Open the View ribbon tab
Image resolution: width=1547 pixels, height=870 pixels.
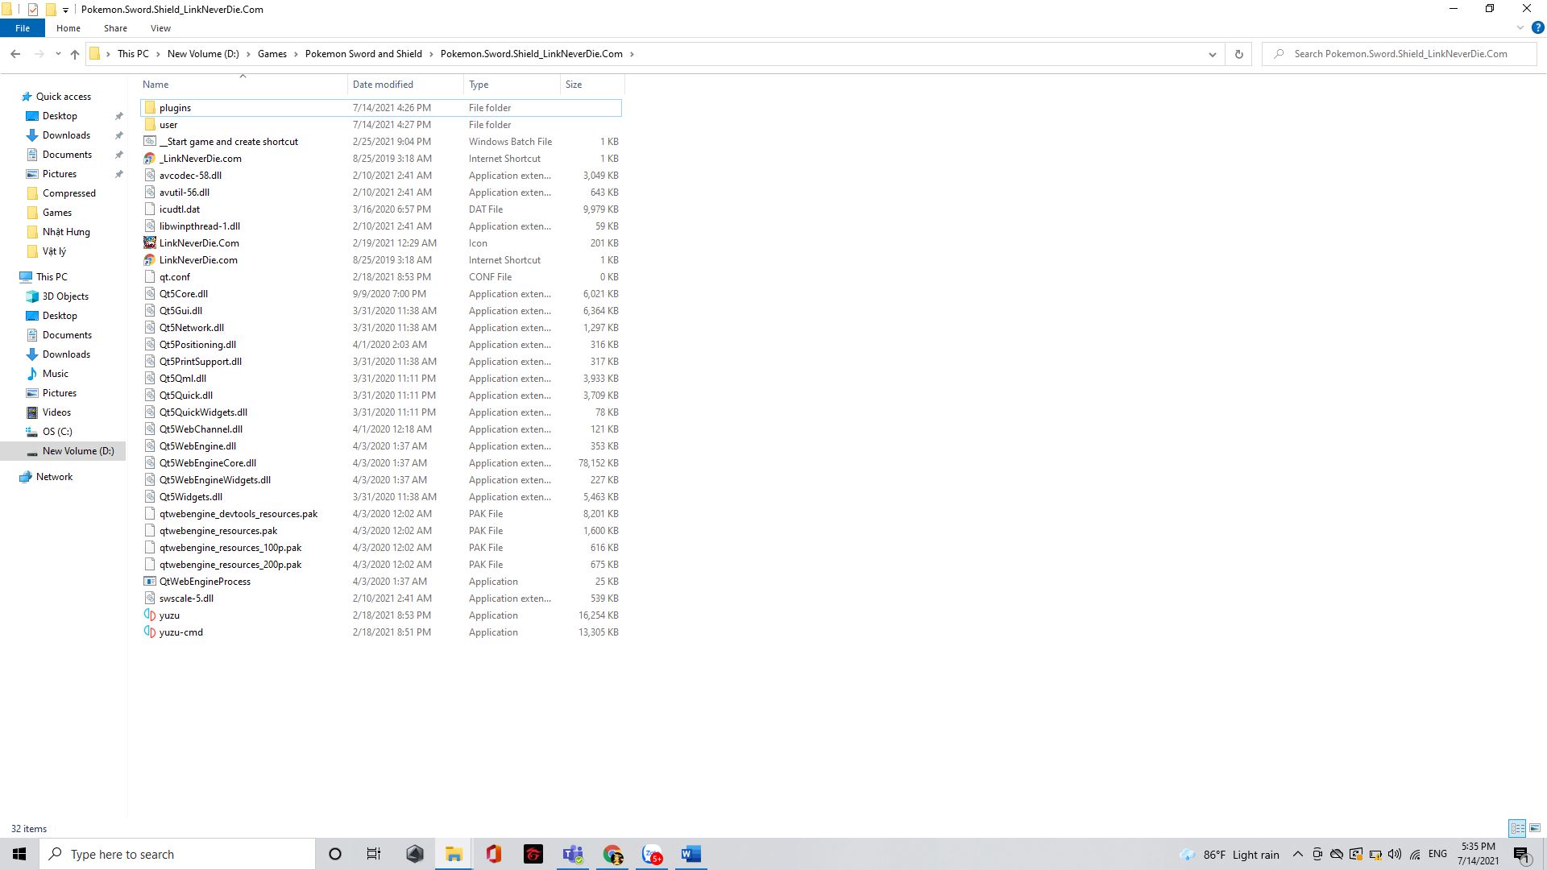point(160,28)
